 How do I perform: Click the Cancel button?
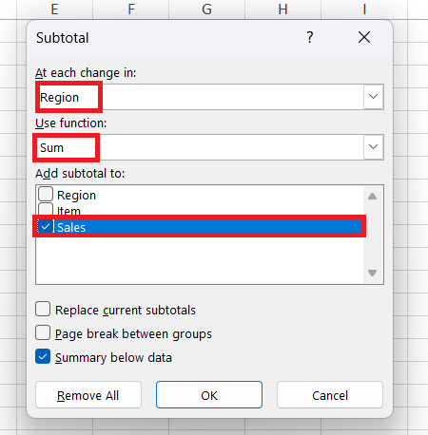click(x=330, y=395)
